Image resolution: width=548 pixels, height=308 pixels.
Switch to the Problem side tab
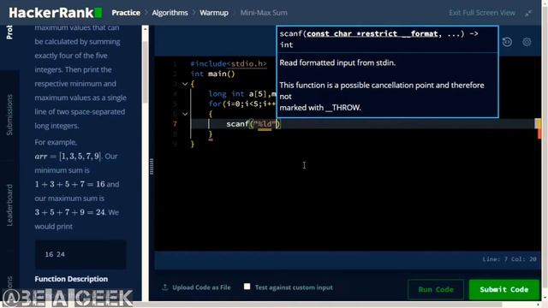point(9,33)
